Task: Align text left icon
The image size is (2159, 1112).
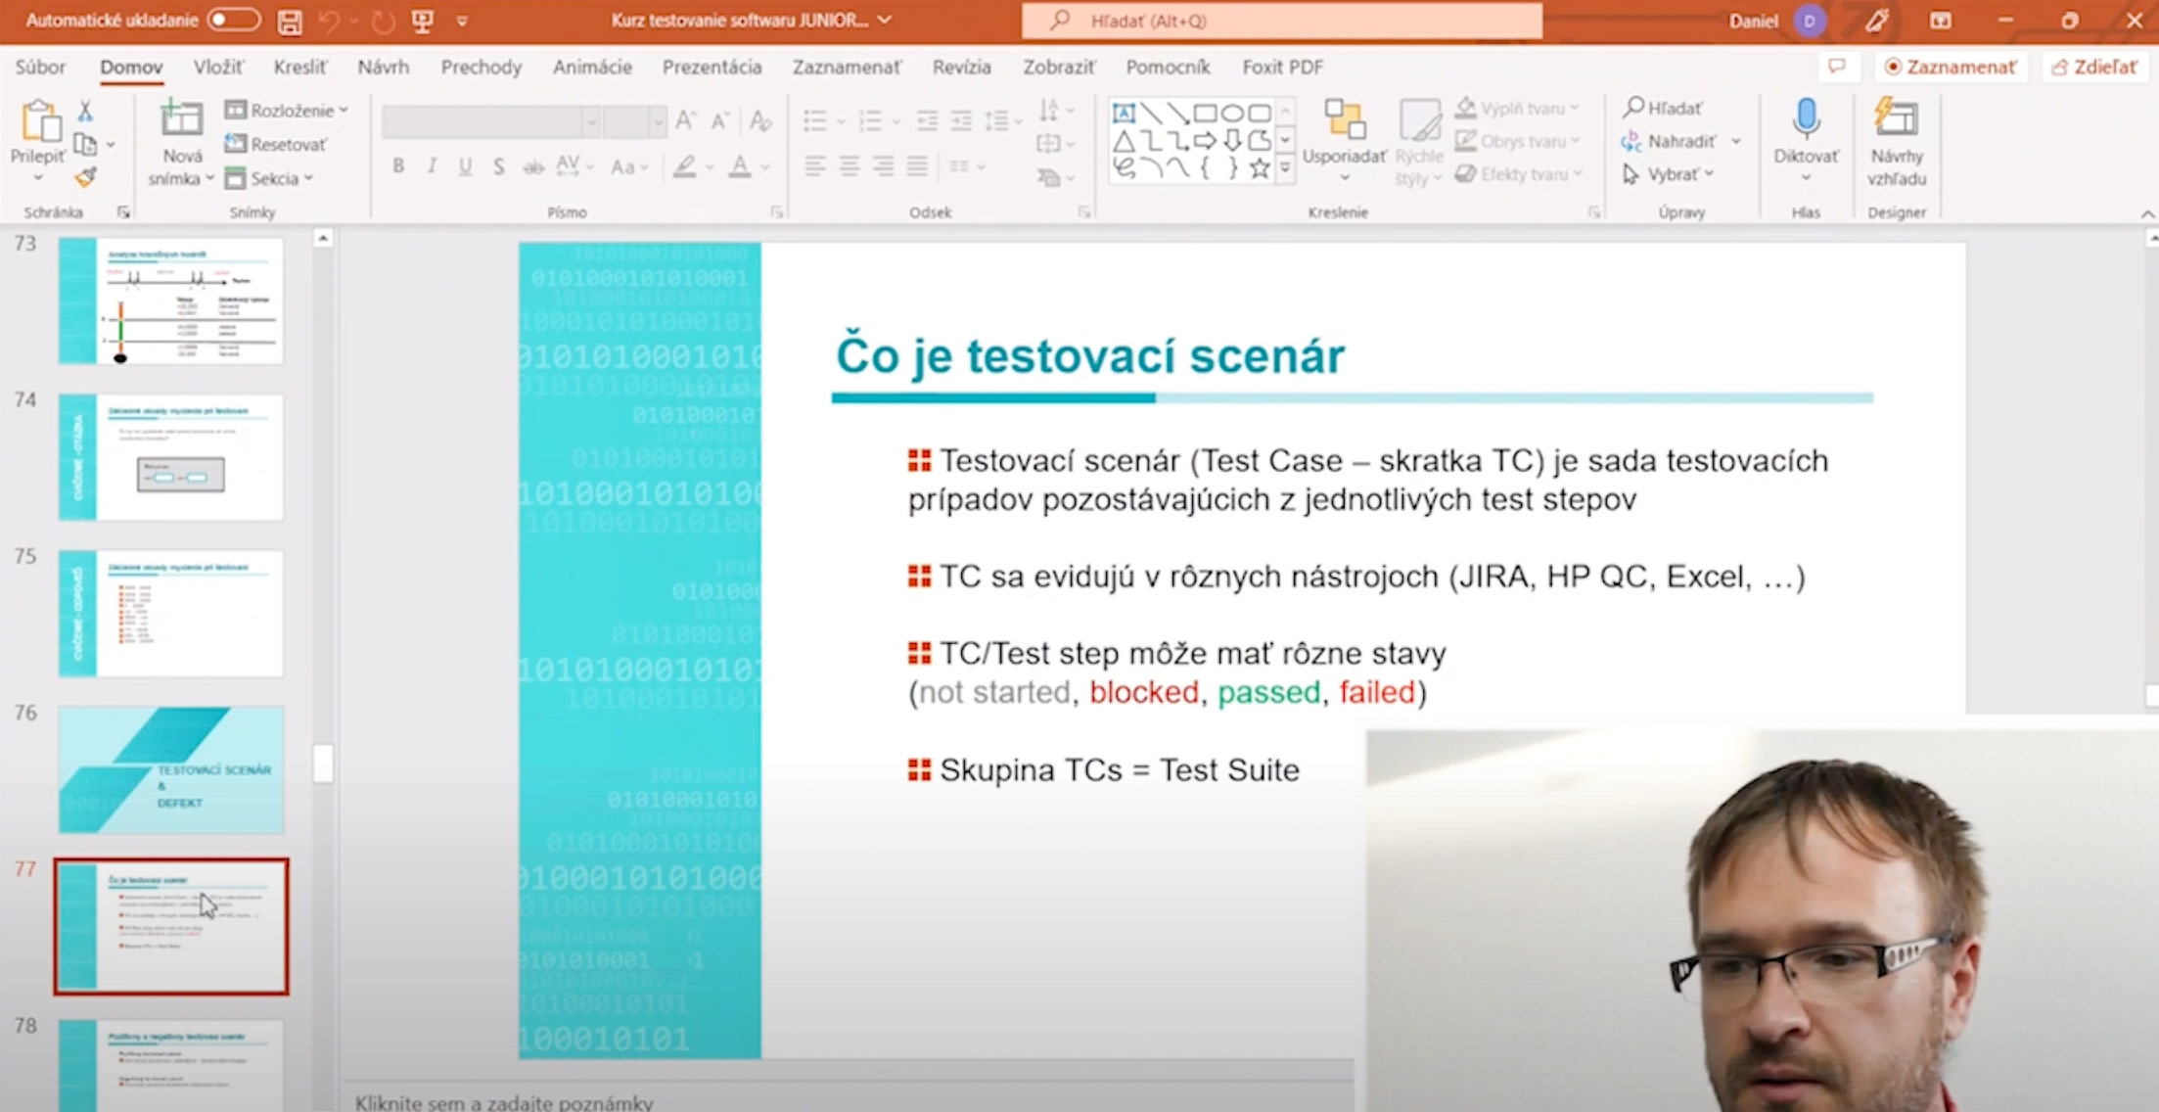Action: point(814,166)
